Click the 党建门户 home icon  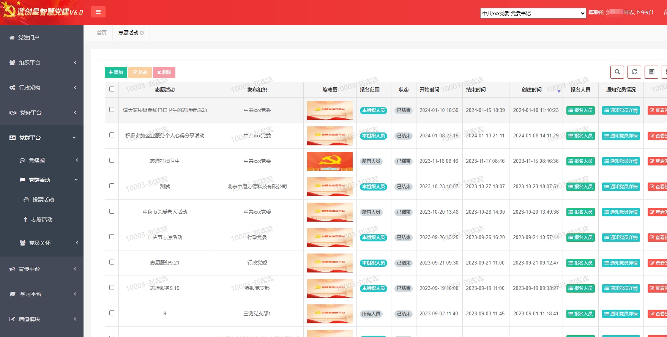point(12,38)
